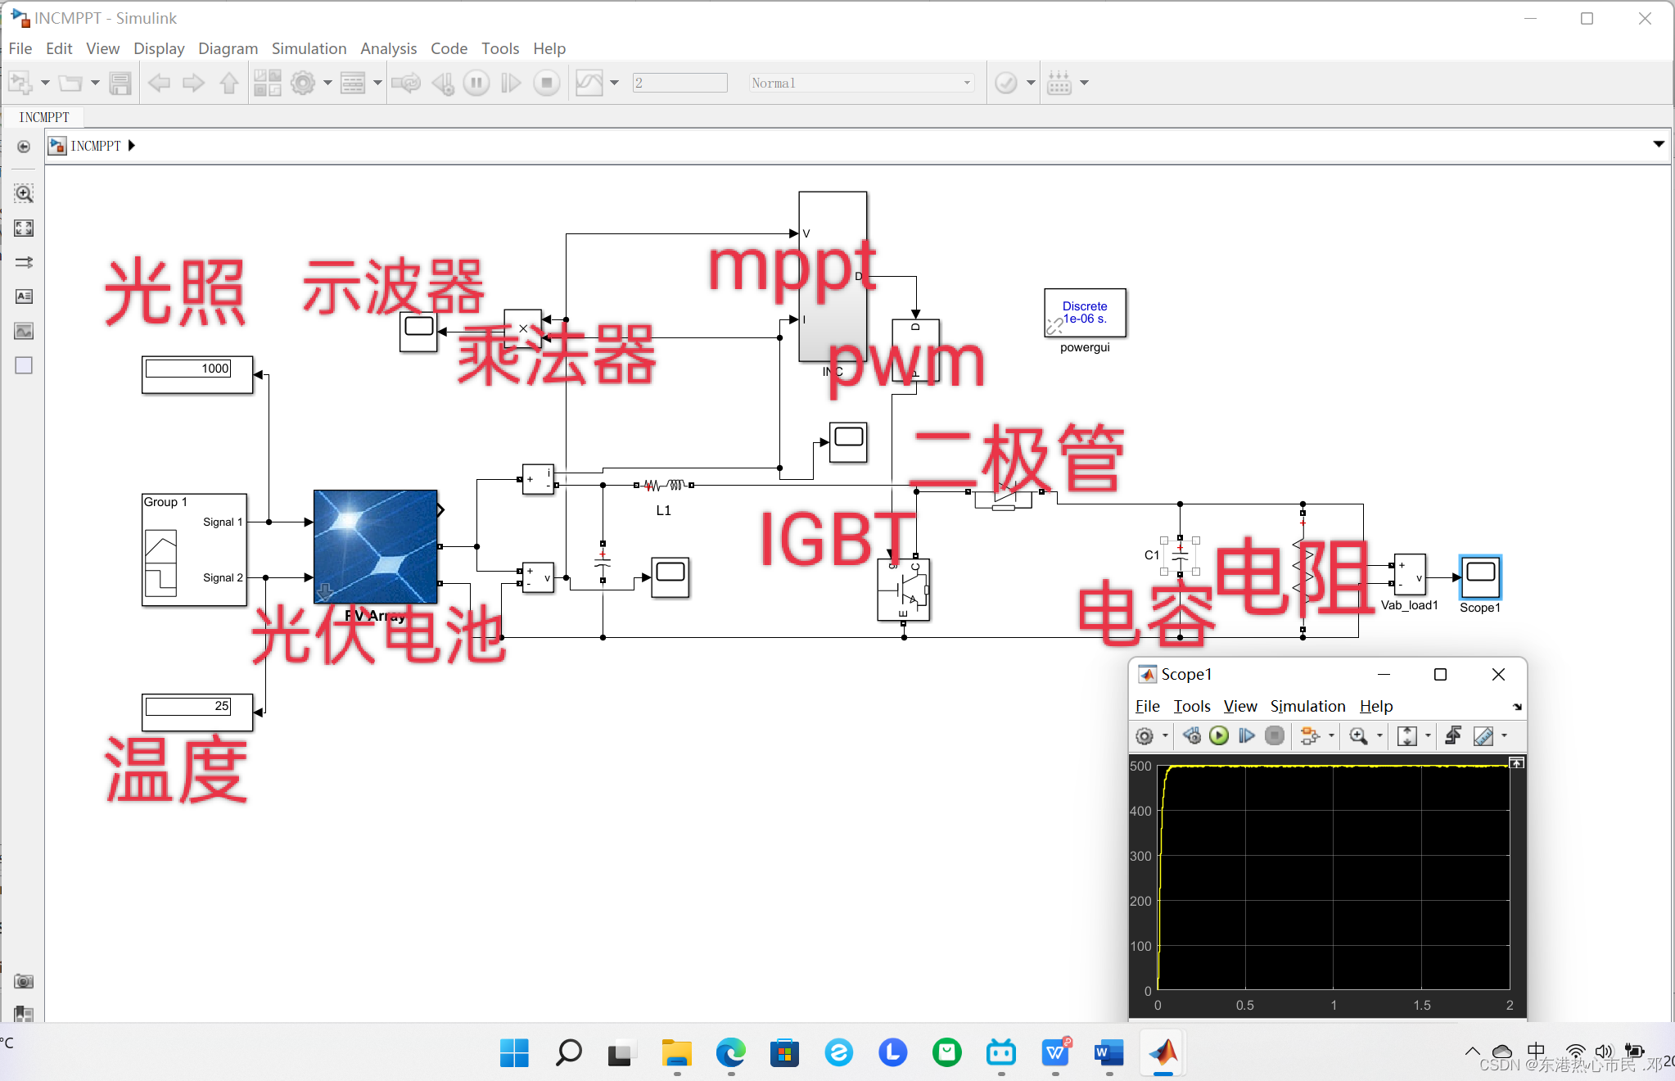Open the Simulation menu in Simulink
The width and height of the screenshot is (1675, 1081).
point(309,48)
